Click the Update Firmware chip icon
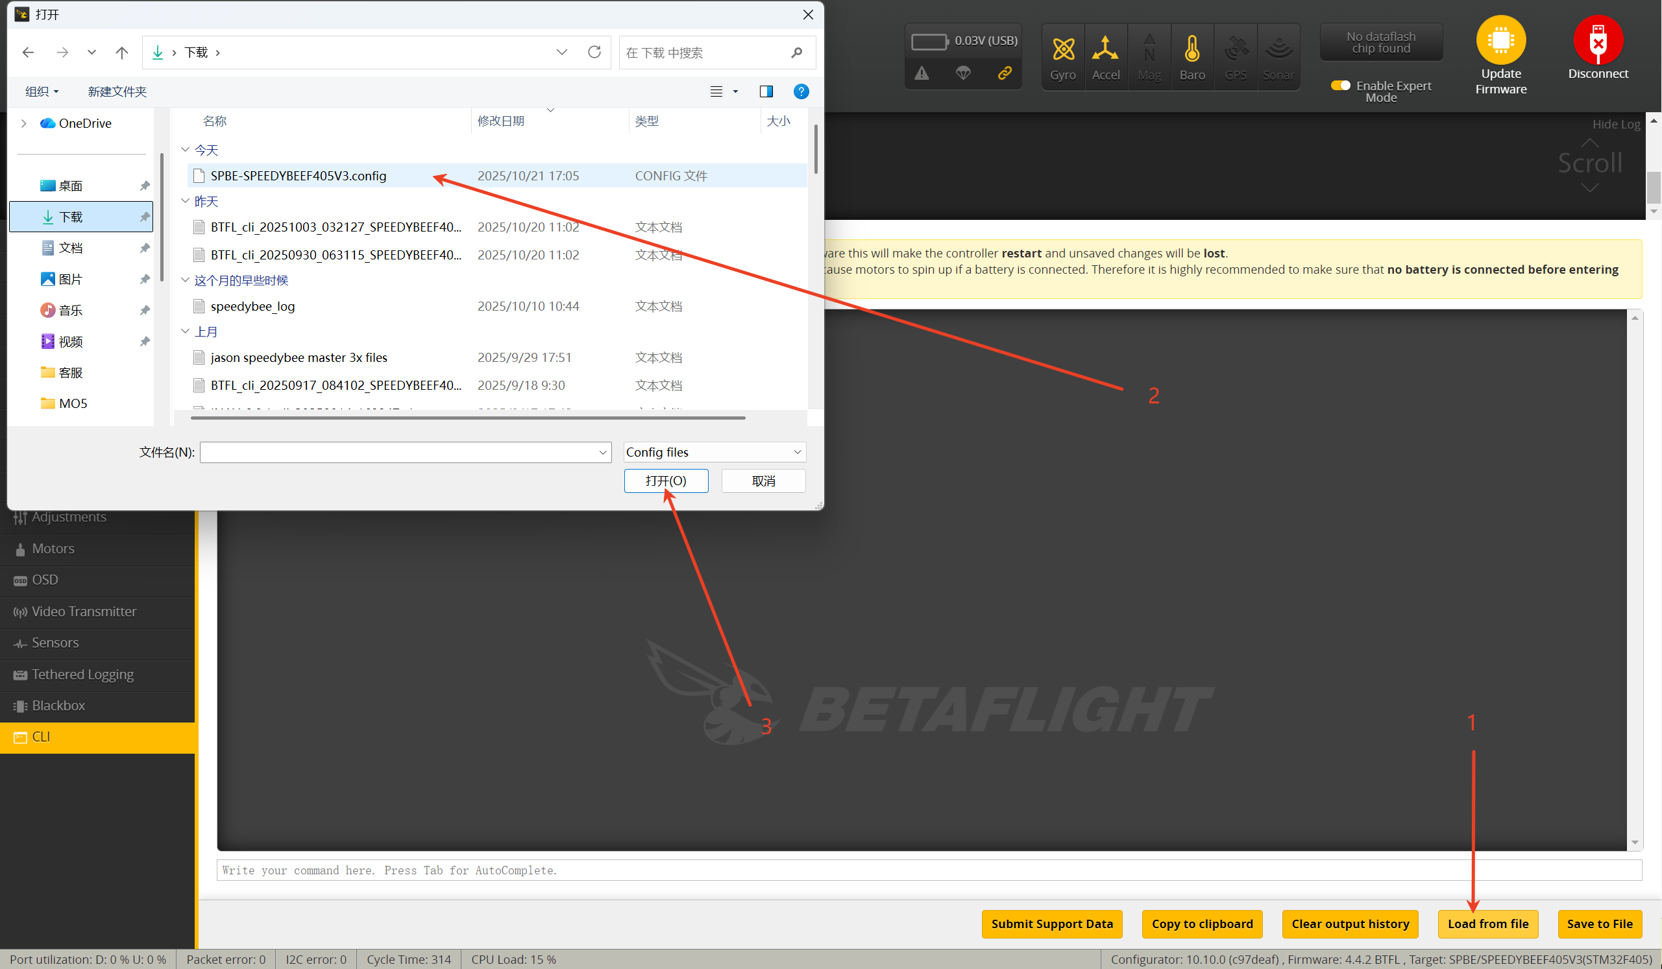Screen dimensions: 1662x969 (x=1500, y=40)
